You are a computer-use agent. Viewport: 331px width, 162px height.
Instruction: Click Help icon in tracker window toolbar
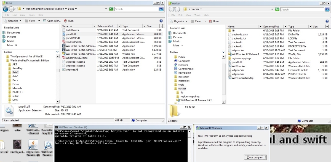(327, 21)
